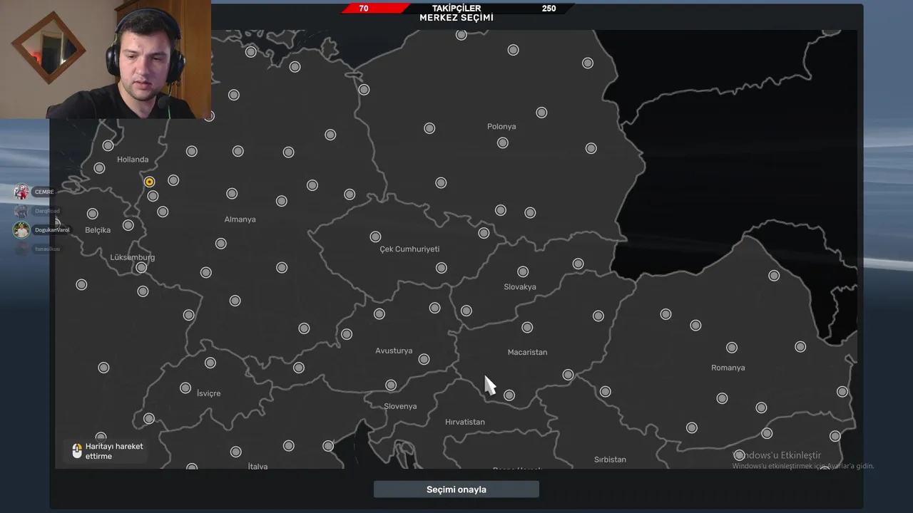
Task: Click the Almanya country label
Action: coord(240,219)
